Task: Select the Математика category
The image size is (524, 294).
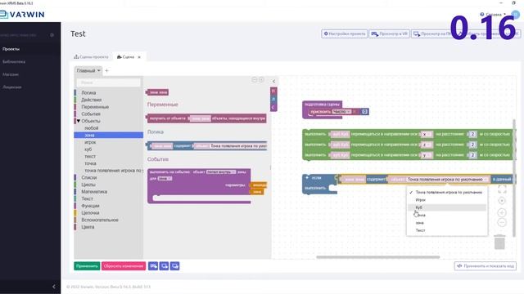Action: [x=94, y=192]
